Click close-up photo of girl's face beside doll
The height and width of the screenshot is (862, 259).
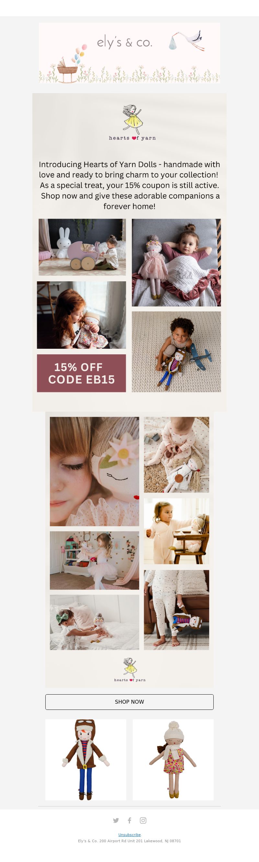(95, 471)
